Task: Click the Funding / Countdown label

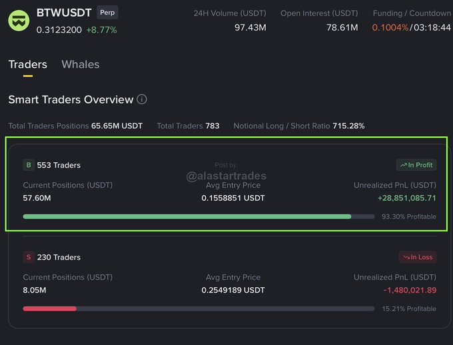Action: point(412,13)
